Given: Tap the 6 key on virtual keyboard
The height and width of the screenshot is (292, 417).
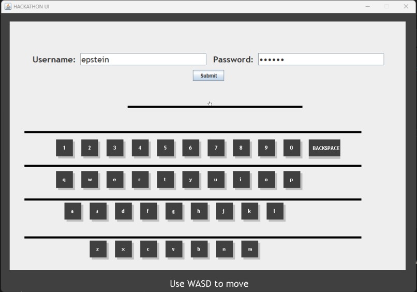Looking at the screenshot, I should [x=191, y=148].
